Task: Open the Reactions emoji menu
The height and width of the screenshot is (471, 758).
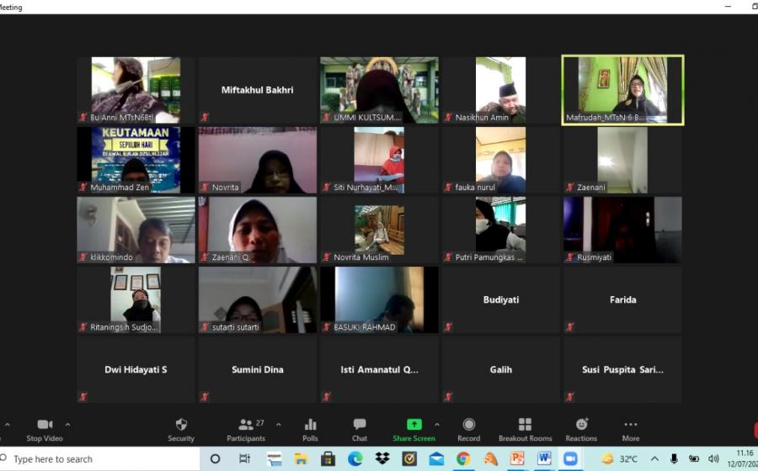Action: [x=581, y=425]
